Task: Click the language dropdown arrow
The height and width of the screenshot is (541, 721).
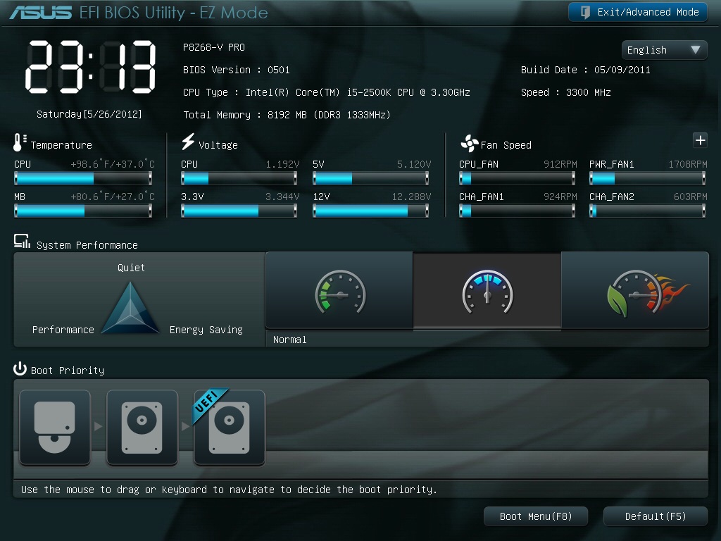Action: pyautogui.click(x=695, y=50)
